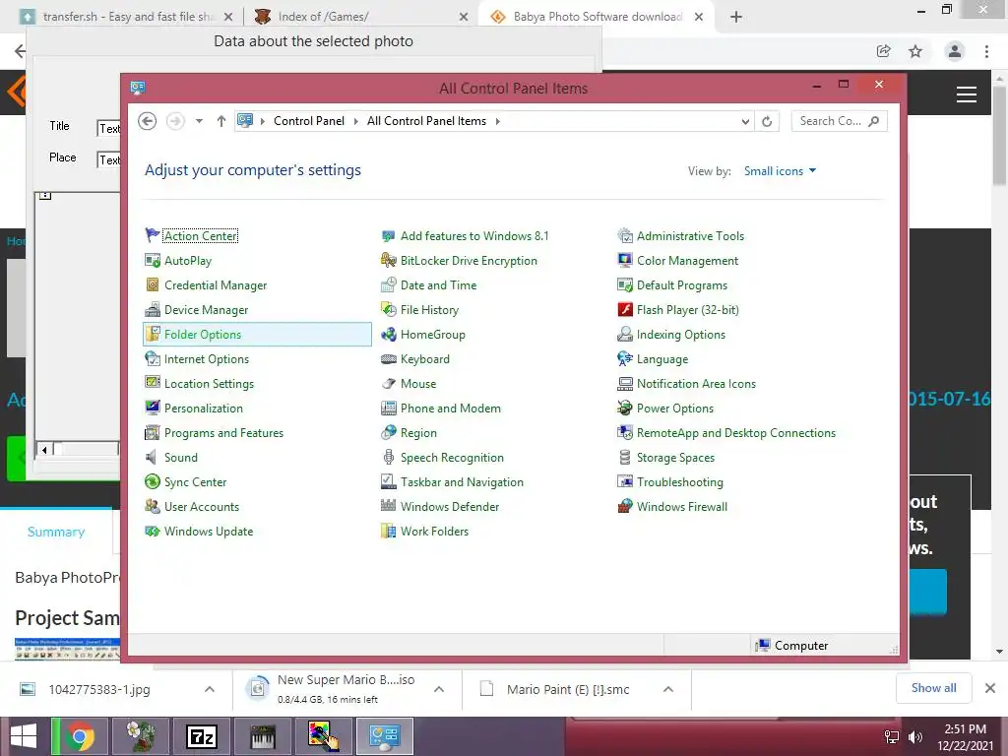Open options for Mario Paint smc download
This screenshot has width=1008, height=756.
(668, 689)
